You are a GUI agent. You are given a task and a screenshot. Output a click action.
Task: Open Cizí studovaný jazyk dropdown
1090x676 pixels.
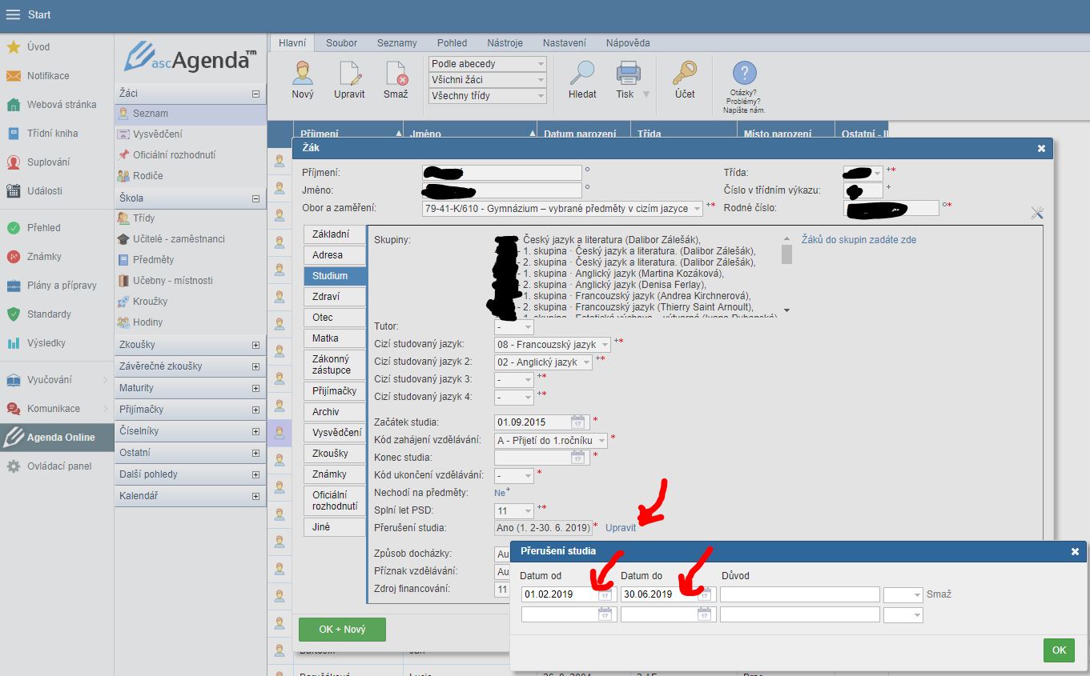click(553, 345)
